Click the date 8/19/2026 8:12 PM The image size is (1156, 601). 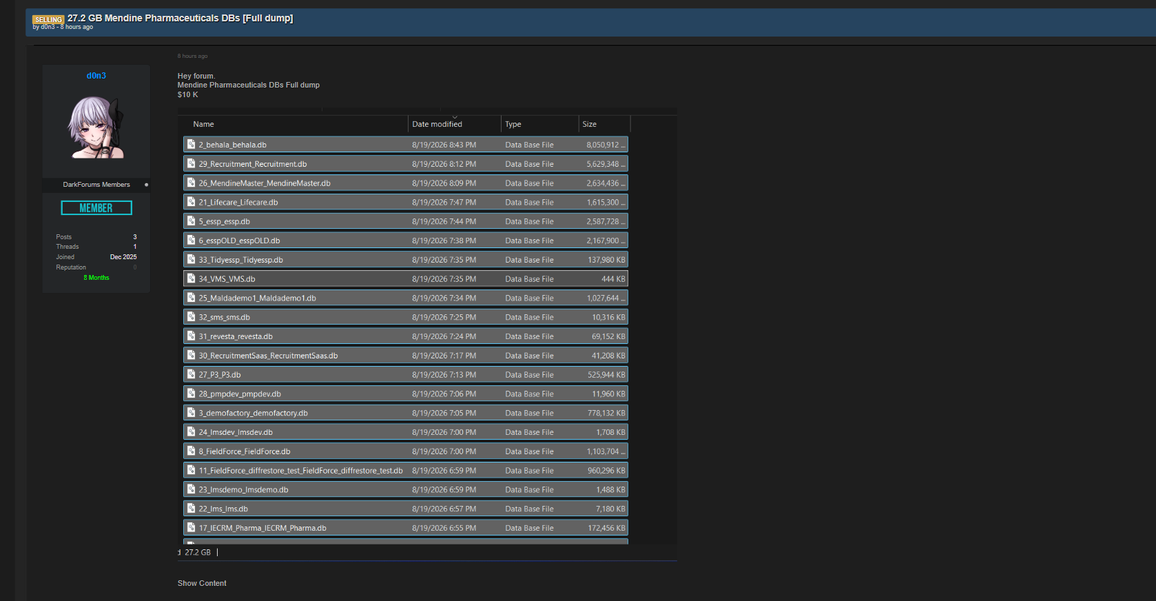coord(444,164)
